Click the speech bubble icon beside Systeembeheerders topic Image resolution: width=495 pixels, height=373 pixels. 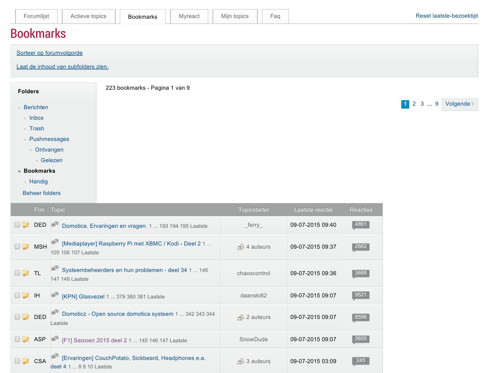click(55, 268)
